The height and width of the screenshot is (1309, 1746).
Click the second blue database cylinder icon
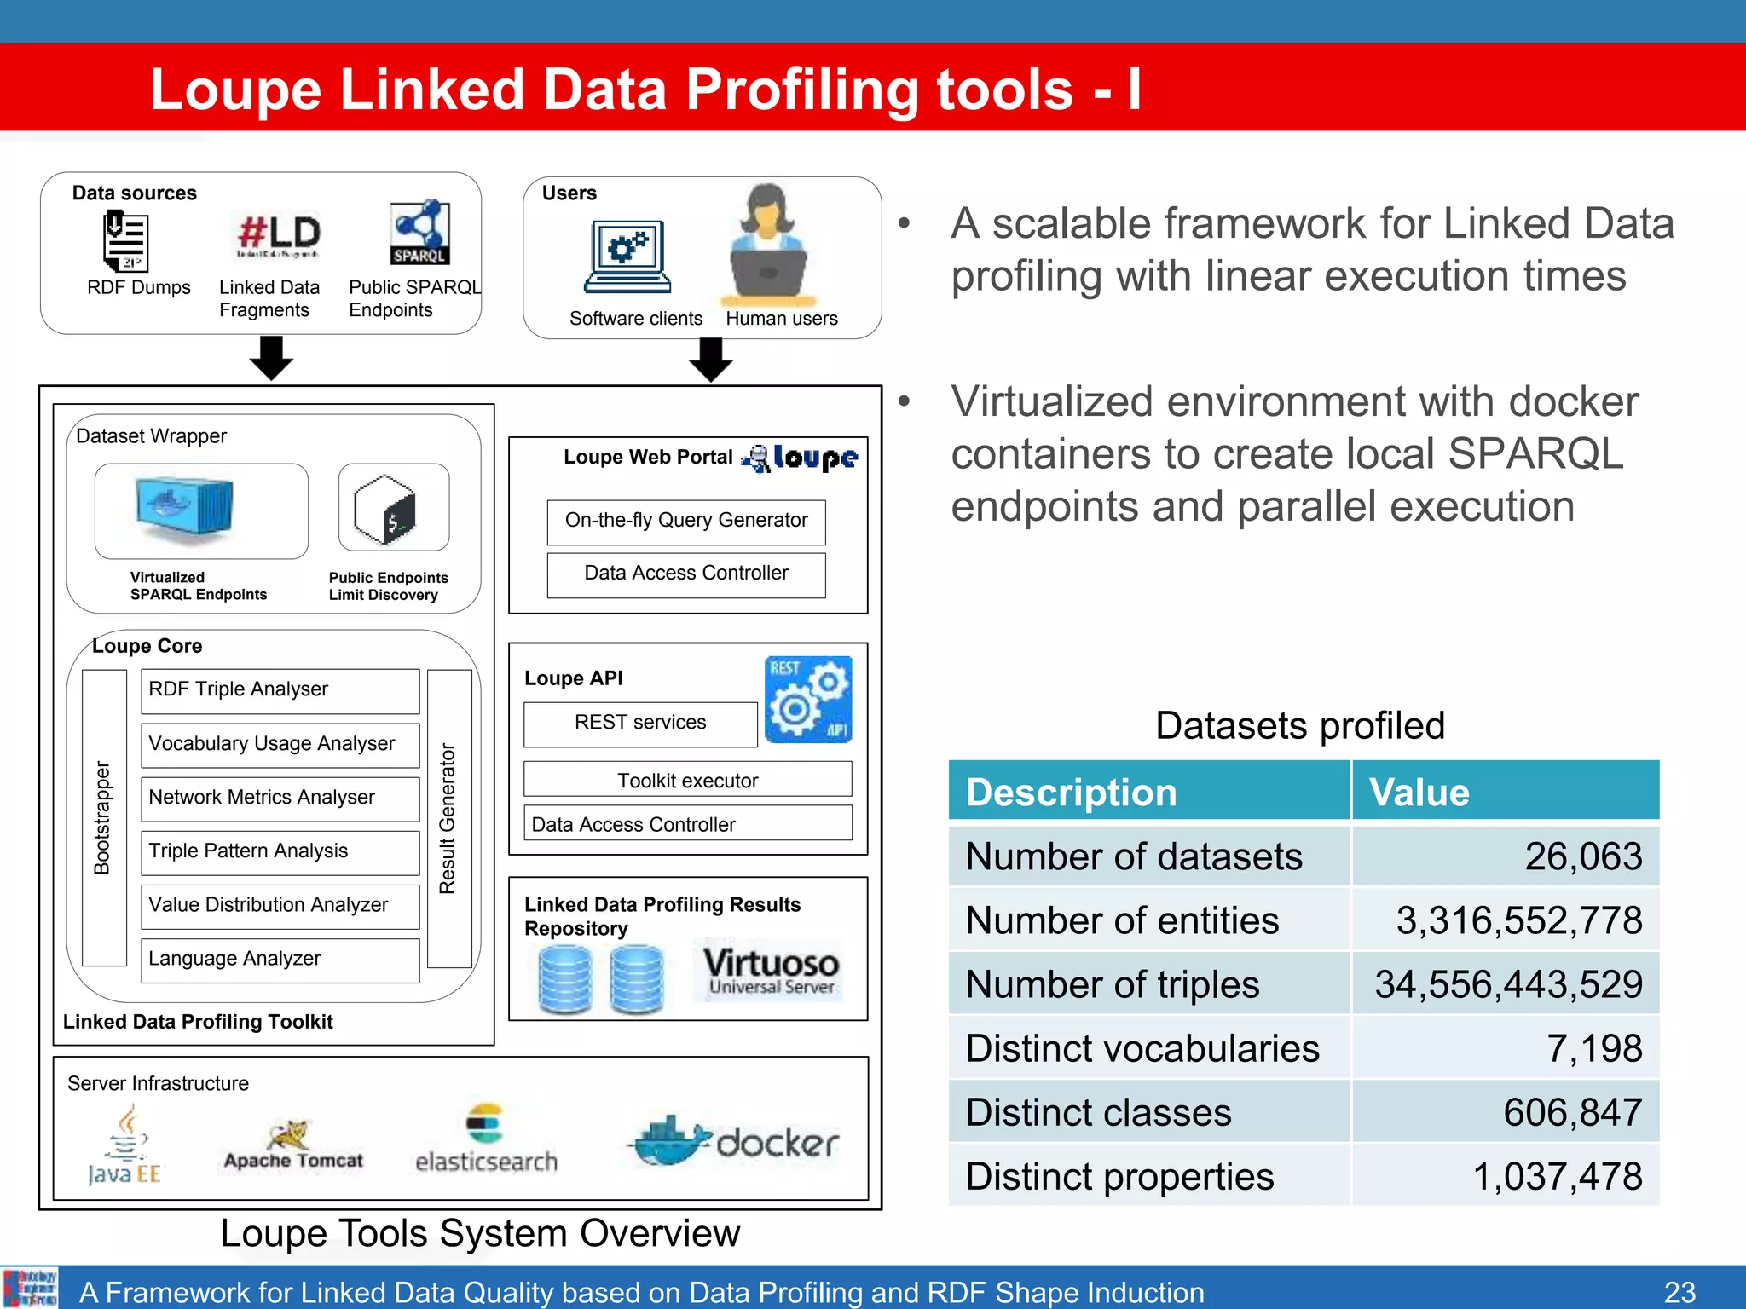[637, 980]
